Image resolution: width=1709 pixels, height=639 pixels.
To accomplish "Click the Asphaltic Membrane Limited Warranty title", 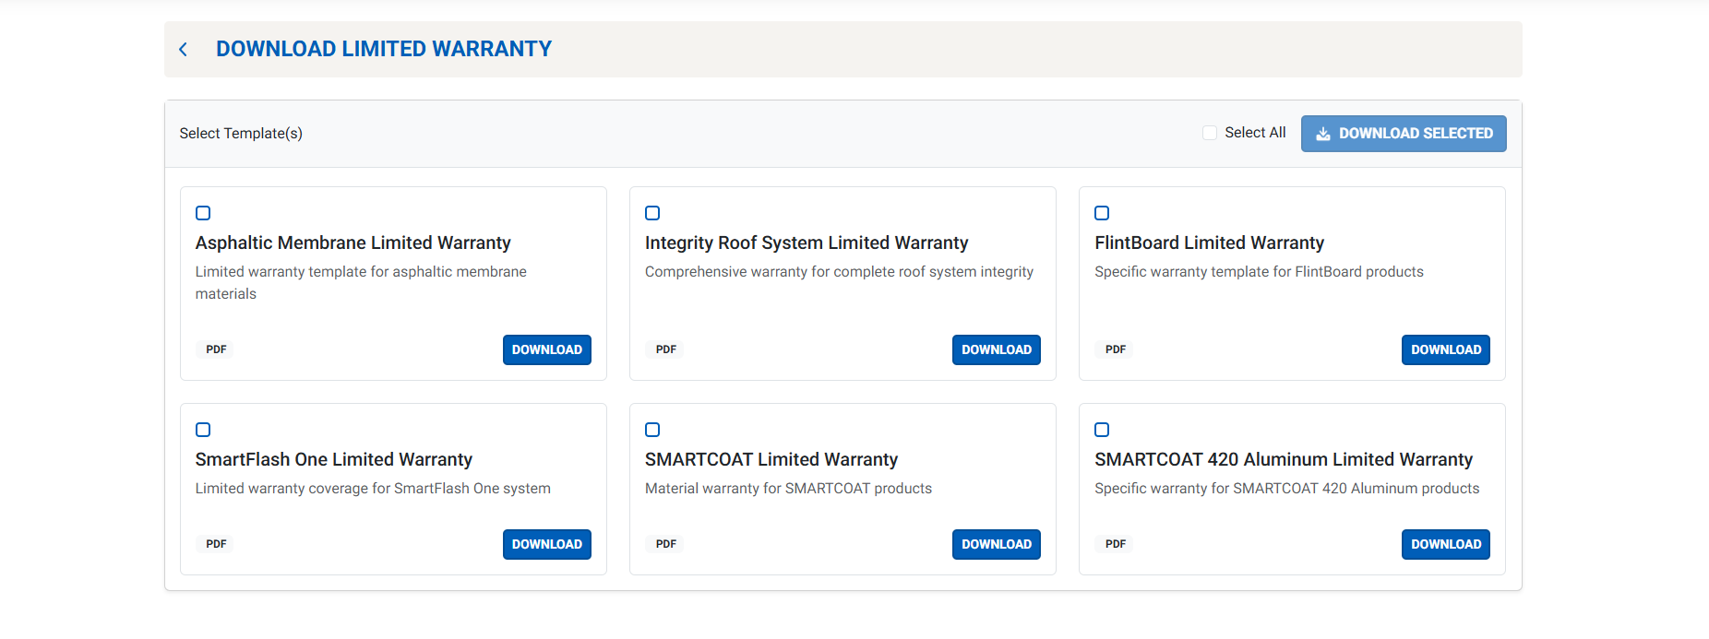I will pyautogui.click(x=353, y=243).
